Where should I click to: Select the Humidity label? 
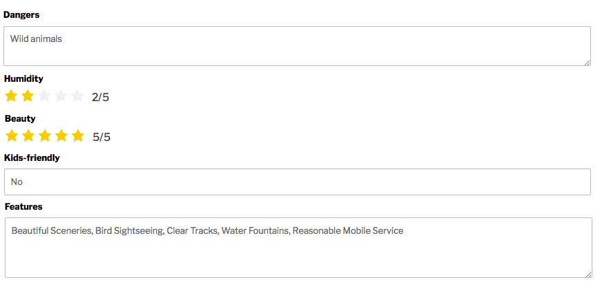click(x=23, y=78)
